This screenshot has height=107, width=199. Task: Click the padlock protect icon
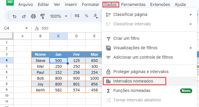(x=108, y=72)
